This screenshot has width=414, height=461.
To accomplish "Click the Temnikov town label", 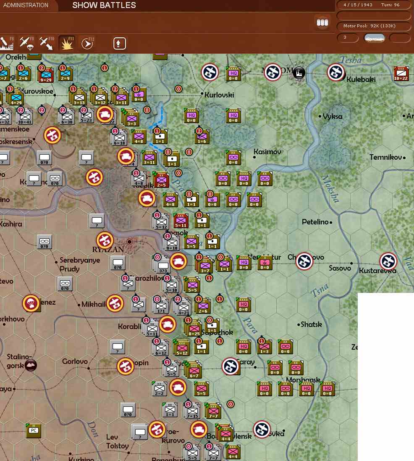I will point(385,157).
